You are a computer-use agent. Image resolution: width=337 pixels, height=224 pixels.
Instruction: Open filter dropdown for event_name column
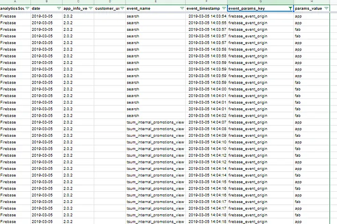(182, 8)
